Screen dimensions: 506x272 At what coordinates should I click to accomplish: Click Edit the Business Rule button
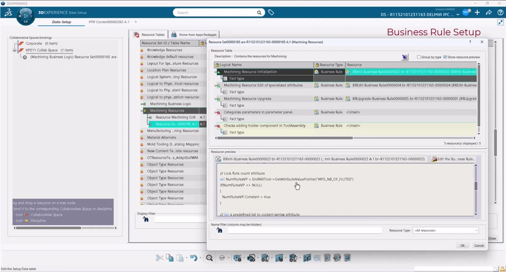[x=453, y=159]
